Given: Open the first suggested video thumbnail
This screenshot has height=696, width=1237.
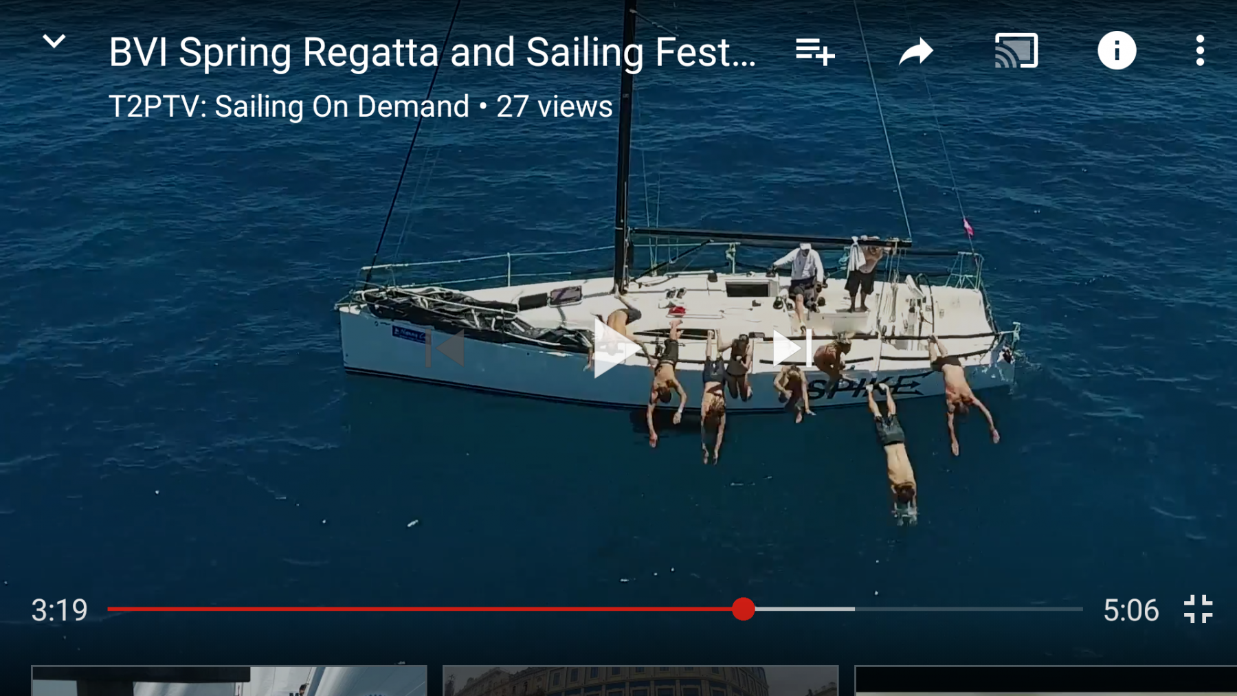Looking at the screenshot, I should coord(229,680).
